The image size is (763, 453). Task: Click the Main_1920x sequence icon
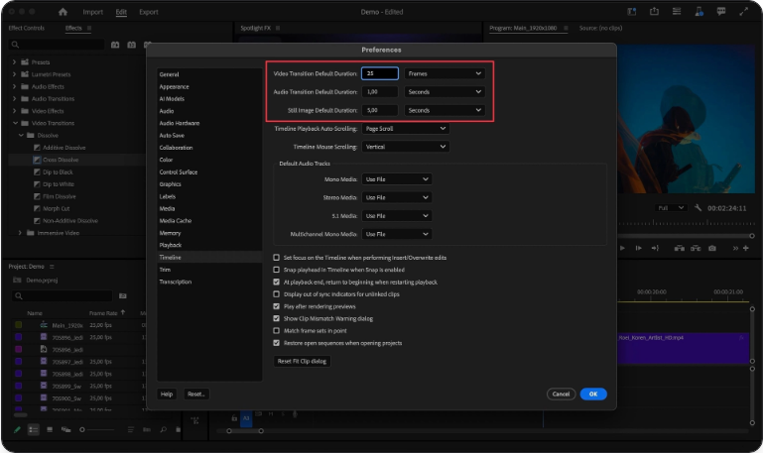(44, 325)
